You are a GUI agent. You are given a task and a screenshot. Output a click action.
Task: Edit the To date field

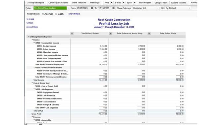pos(105,8)
